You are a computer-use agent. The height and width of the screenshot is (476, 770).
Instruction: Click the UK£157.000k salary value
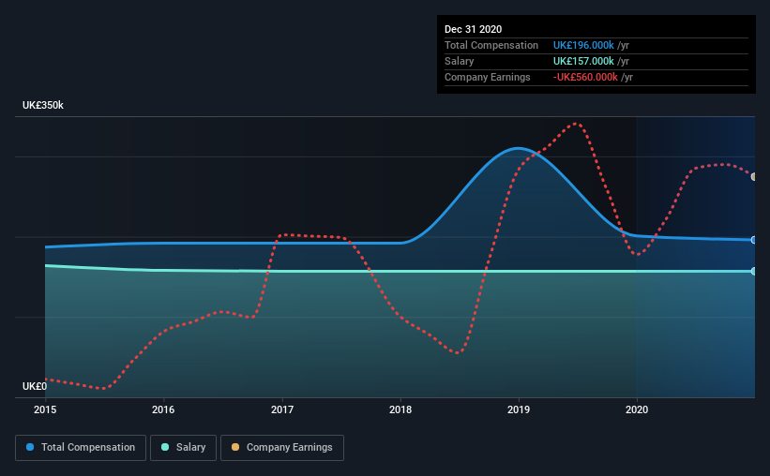(583, 61)
